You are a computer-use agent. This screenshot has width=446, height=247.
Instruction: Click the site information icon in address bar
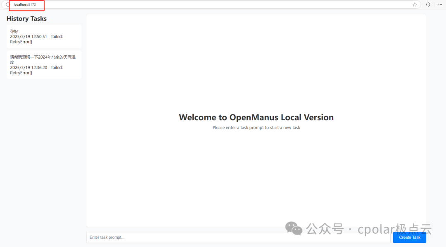click(x=7, y=5)
